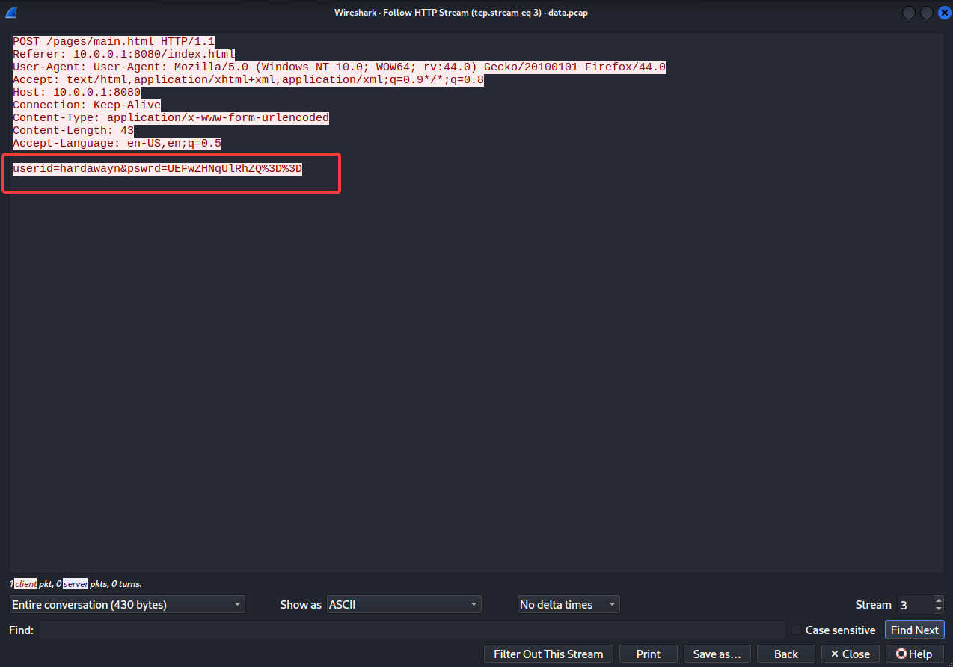Screen dimensions: 953x667
Task: Increment the stream number with up arrow
Action: pyautogui.click(x=939, y=600)
